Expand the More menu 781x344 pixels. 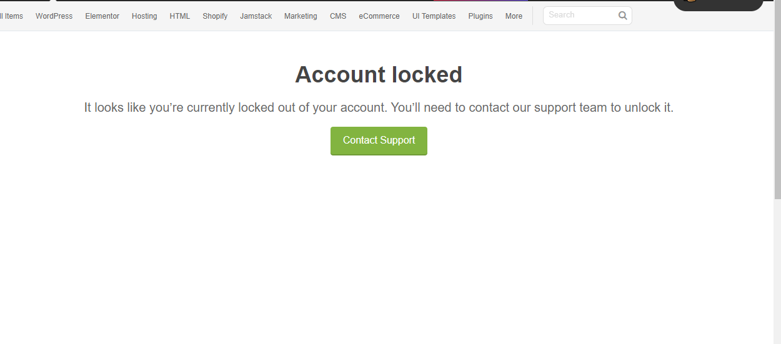[514, 16]
